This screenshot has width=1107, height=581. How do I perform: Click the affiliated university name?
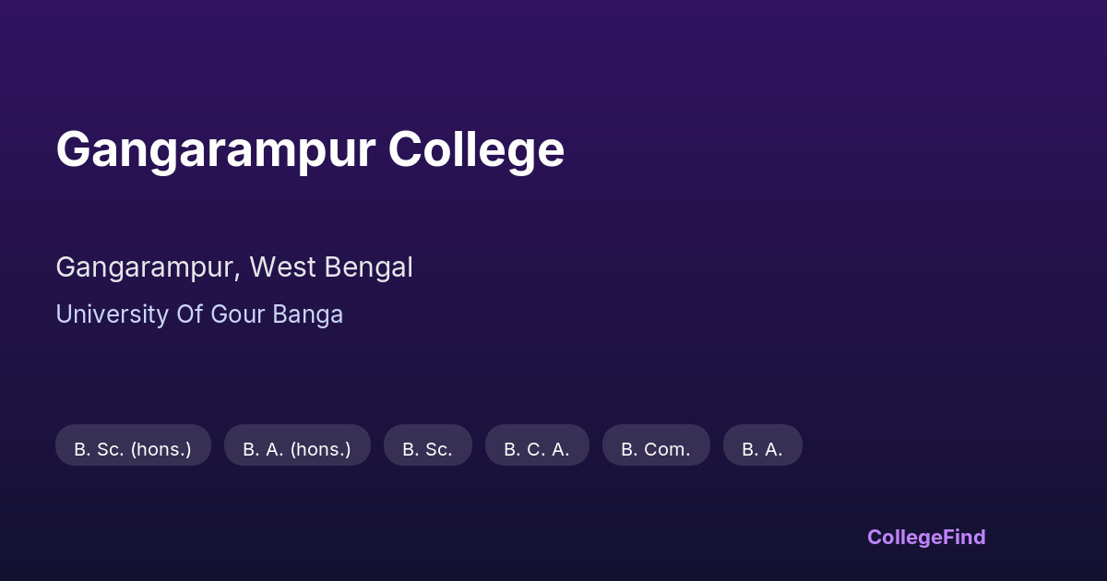pos(199,314)
